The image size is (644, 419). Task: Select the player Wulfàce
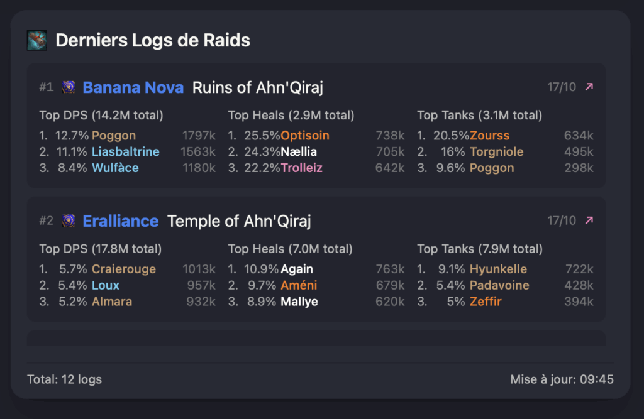115,168
